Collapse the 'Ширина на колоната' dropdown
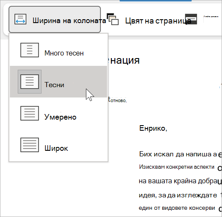Screen dimensions: 222x217 click(55, 20)
